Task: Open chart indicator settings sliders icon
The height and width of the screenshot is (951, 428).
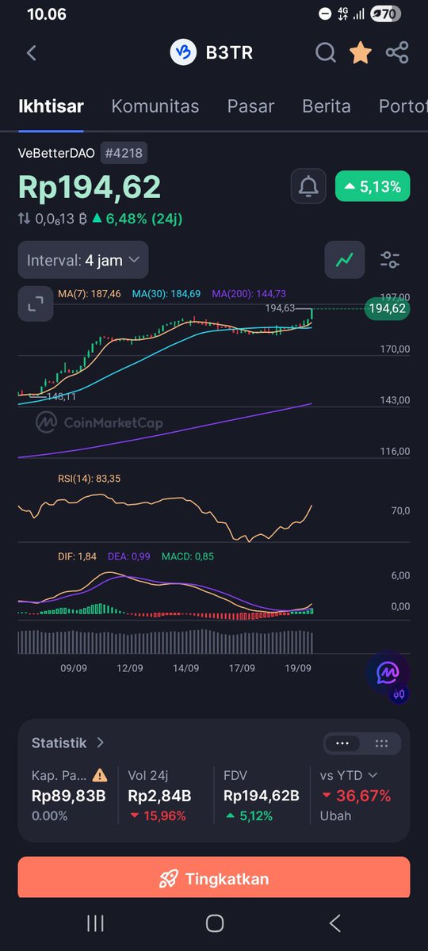Action: pos(390,259)
